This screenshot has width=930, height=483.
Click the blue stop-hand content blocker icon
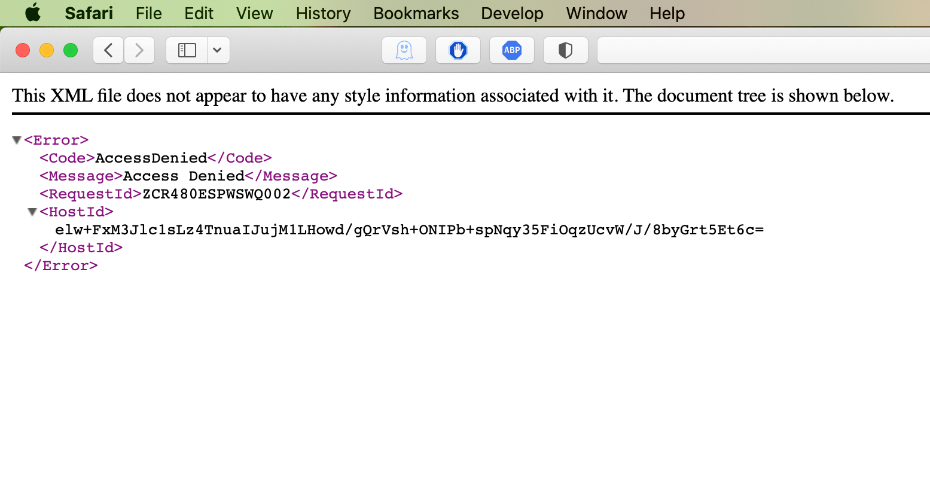click(458, 50)
